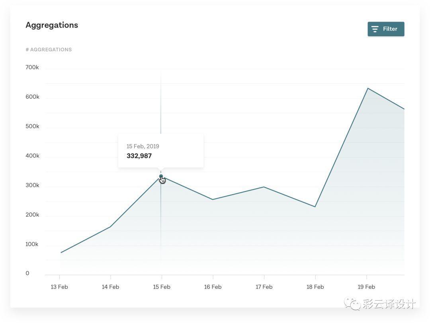Click the chart peak at 19 Feb

tap(367, 88)
